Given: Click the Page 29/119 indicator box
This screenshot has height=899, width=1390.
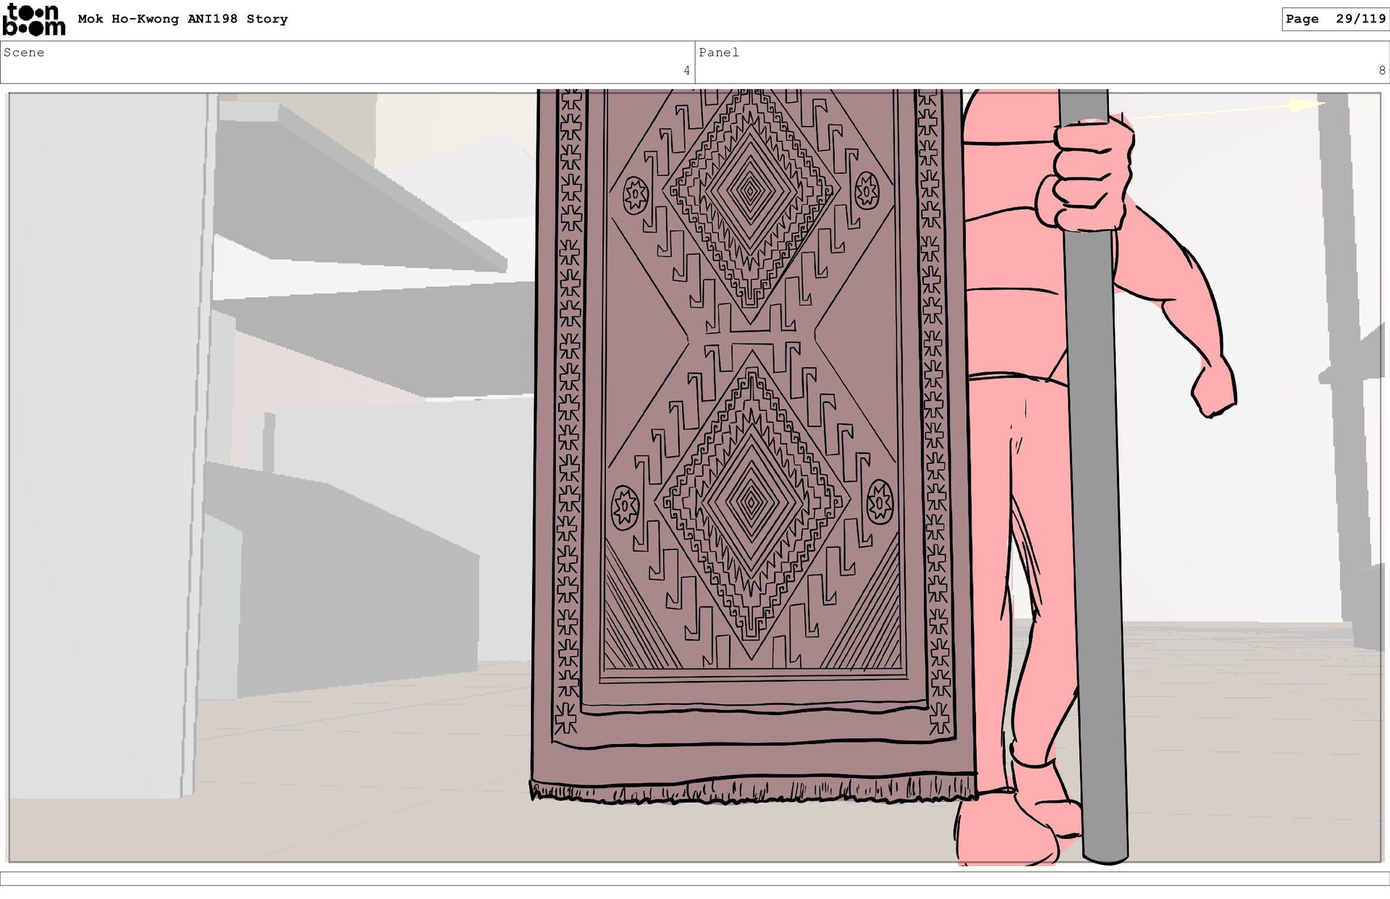Looking at the screenshot, I should click(x=1335, y=20).
